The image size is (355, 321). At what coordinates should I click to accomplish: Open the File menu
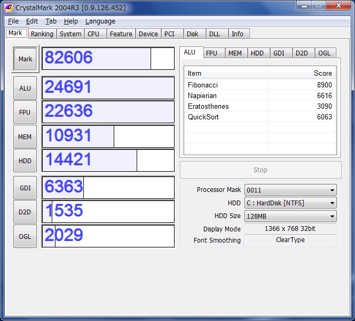tap(13, 21)
